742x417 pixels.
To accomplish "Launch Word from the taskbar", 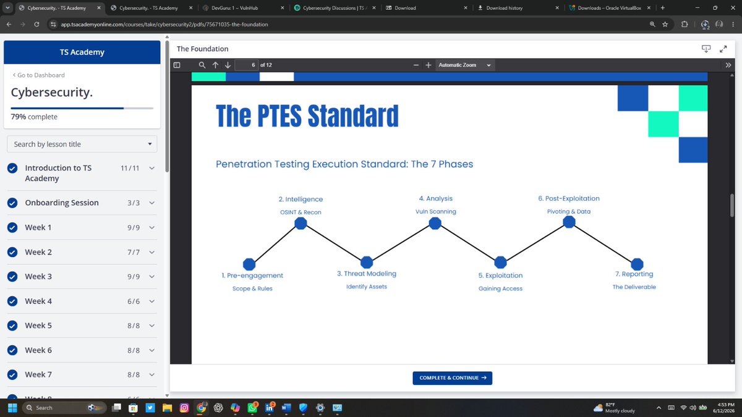I will click(x=286, y=408).
